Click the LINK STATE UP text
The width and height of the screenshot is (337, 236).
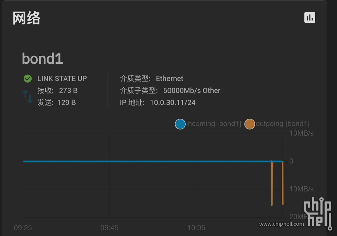tap(62, 78)
